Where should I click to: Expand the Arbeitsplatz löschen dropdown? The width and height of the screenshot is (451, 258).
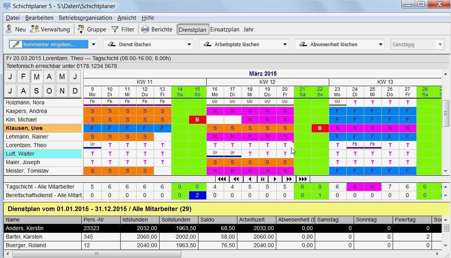285,44
